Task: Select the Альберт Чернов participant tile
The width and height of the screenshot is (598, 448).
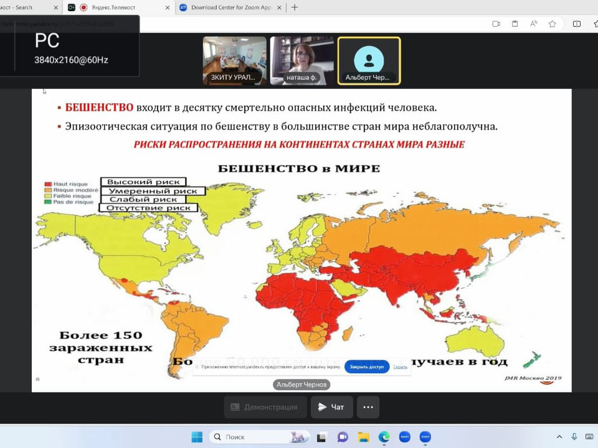Action: [x=369, y=60]
